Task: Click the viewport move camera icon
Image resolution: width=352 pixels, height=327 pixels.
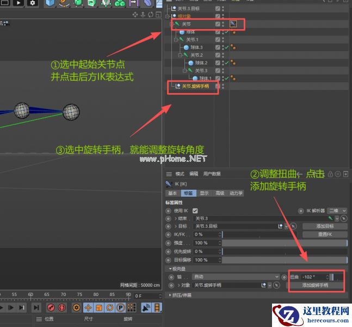Action: pyautogui.click(x=135, y=15)
